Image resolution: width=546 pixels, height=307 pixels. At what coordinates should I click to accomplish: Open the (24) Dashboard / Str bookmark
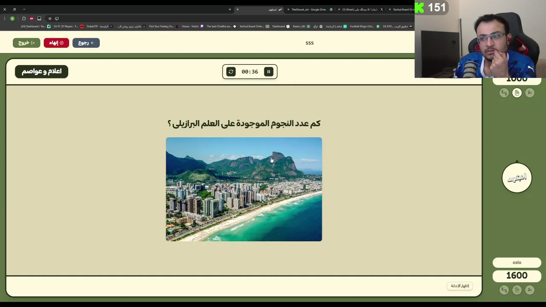click(x=35, y=26)
